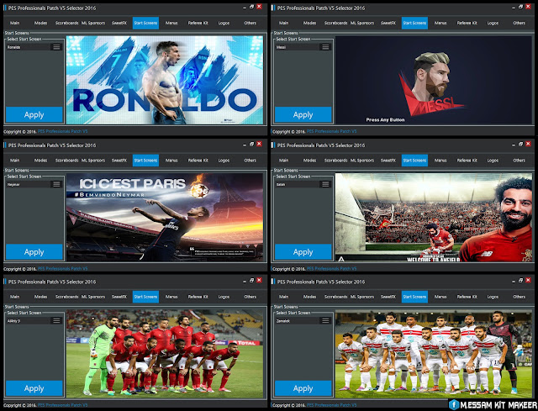Go to Others tab in Zamalek window
This screenshot has width=538, height=411.
[520, 297]
